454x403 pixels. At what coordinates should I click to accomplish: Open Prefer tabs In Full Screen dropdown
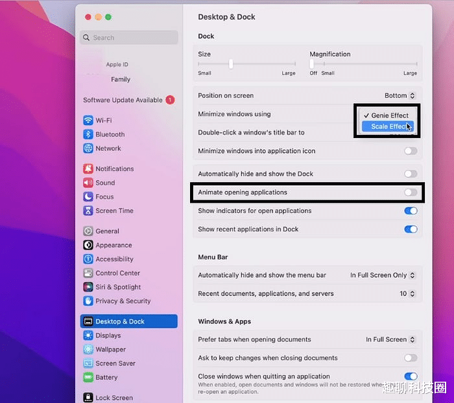390,340
